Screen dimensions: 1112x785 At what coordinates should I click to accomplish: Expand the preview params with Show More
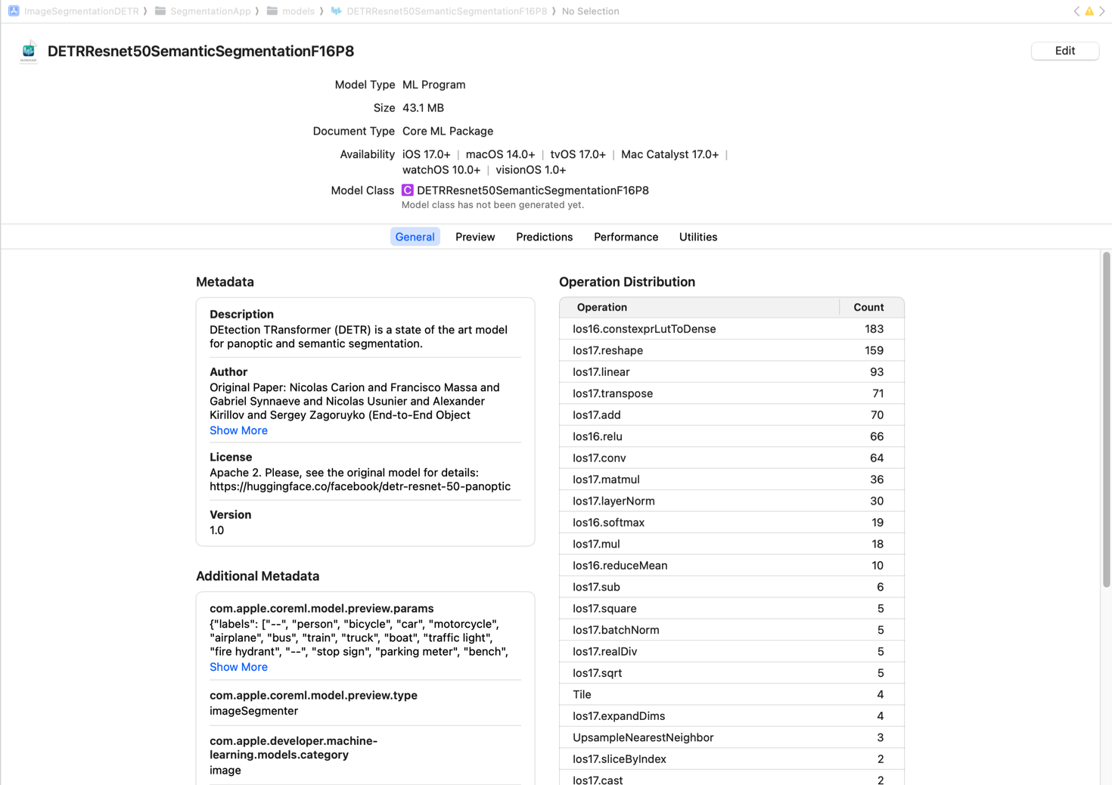coord(238,666)
